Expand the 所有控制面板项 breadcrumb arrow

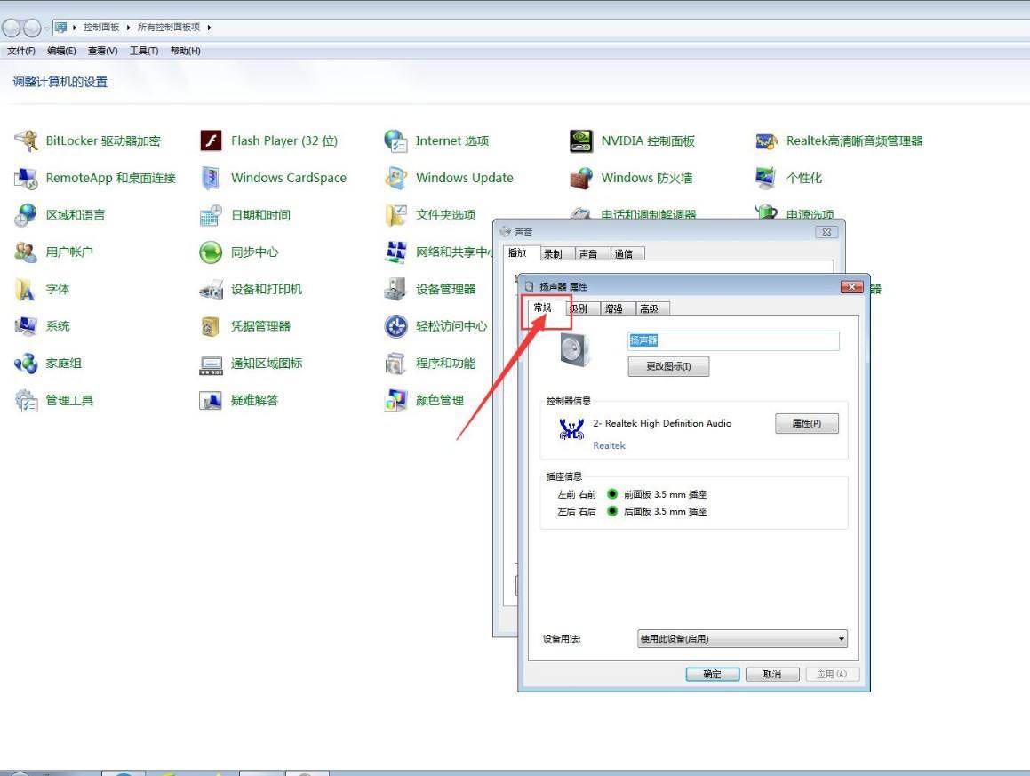click(210, 28)
